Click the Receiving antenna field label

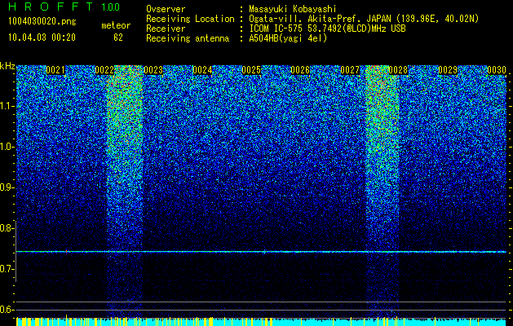(188, 38)
